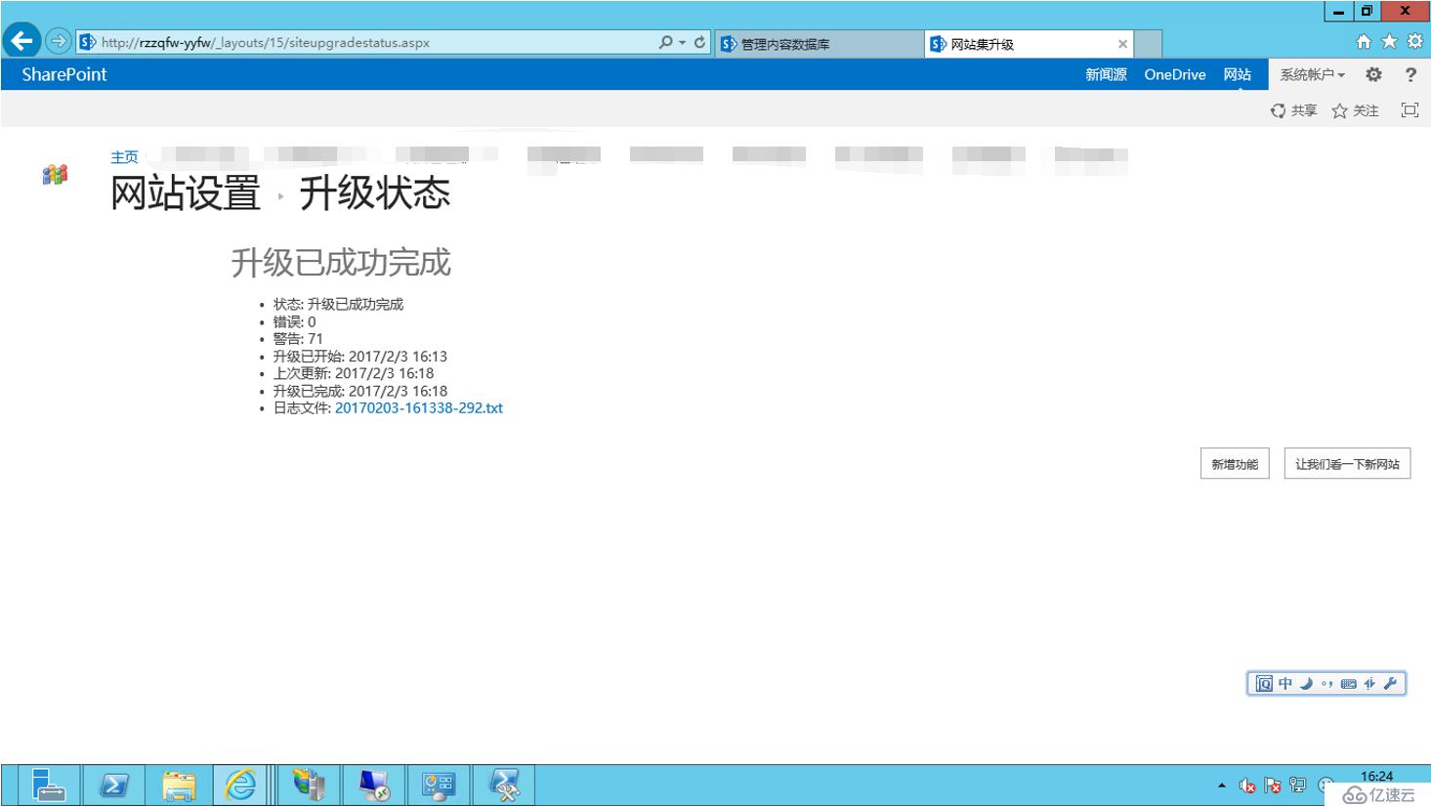Click the SharePoint brand label
The image size is (1431, 807).
pyautogui.click(x=64, y=74)
